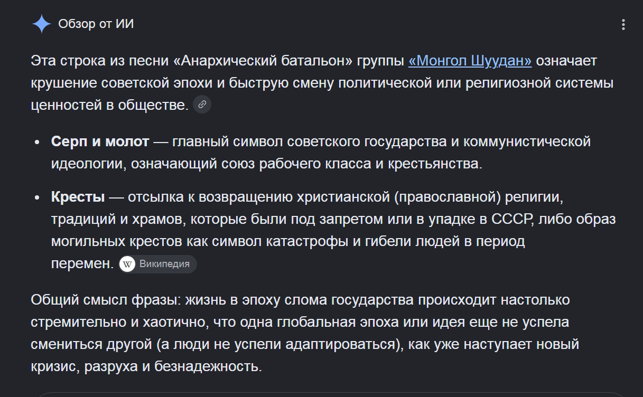This screenshot has width=643, height=397.
Task: Click the word «(православной)» in second bullet
Action: pos(447,198)
